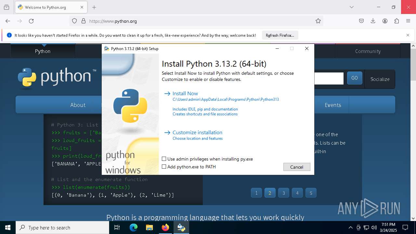Image resolution: width=416 pixels, height=234 pixels.
Task: Click the Python Setup taskbar icon
Action: 181,227
